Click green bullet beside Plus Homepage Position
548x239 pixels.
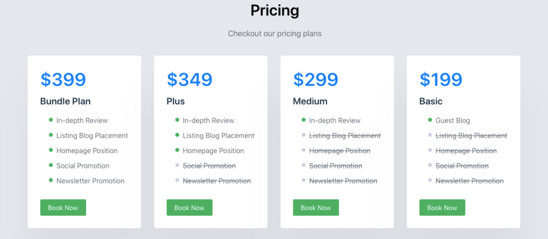[177, 150]
